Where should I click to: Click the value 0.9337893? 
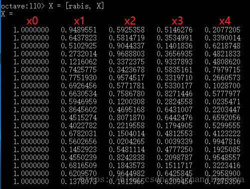coord(175,62)
